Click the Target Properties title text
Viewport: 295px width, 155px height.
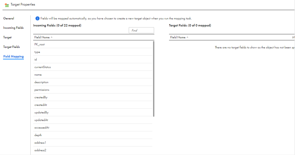[23, 5]
